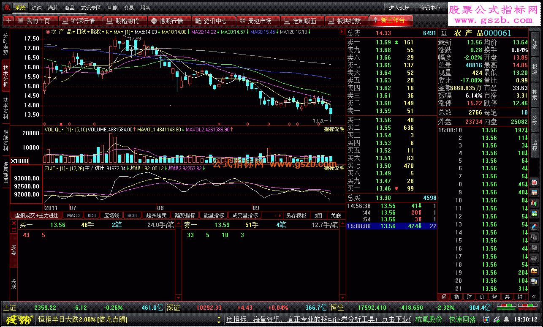Click the 另存模板 button
The height and width of the screenshot is (327, 543).
tap(296, 215)
